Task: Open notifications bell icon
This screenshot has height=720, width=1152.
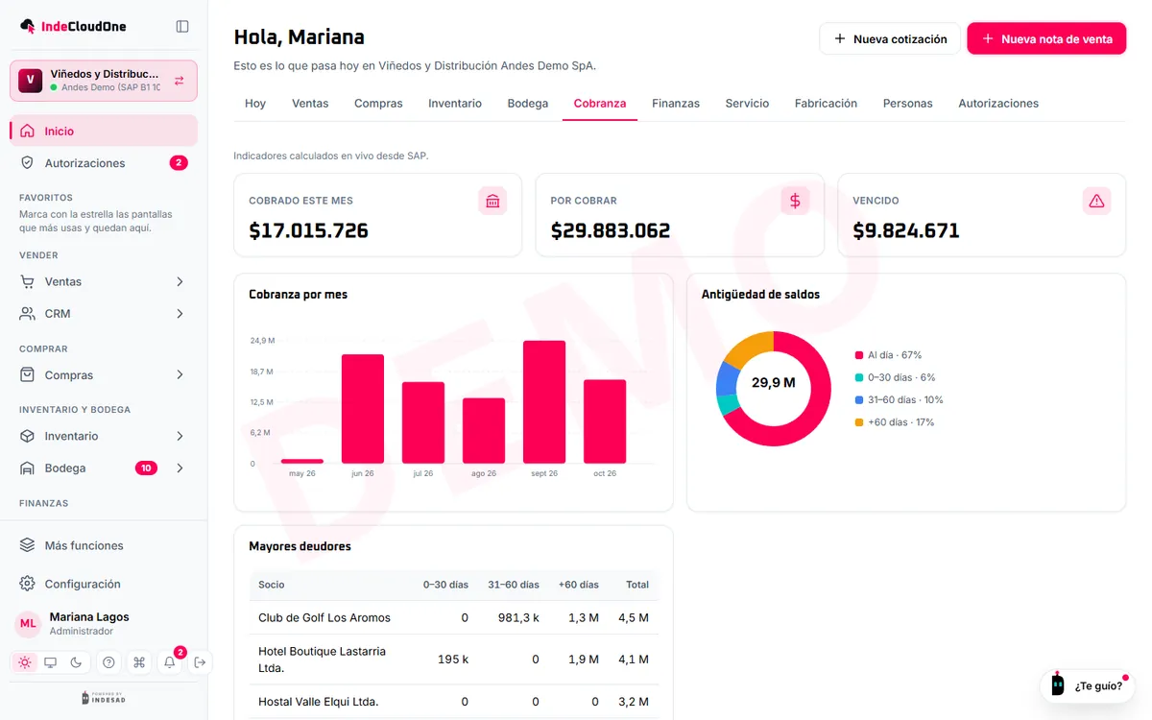Action: (170, 662)
